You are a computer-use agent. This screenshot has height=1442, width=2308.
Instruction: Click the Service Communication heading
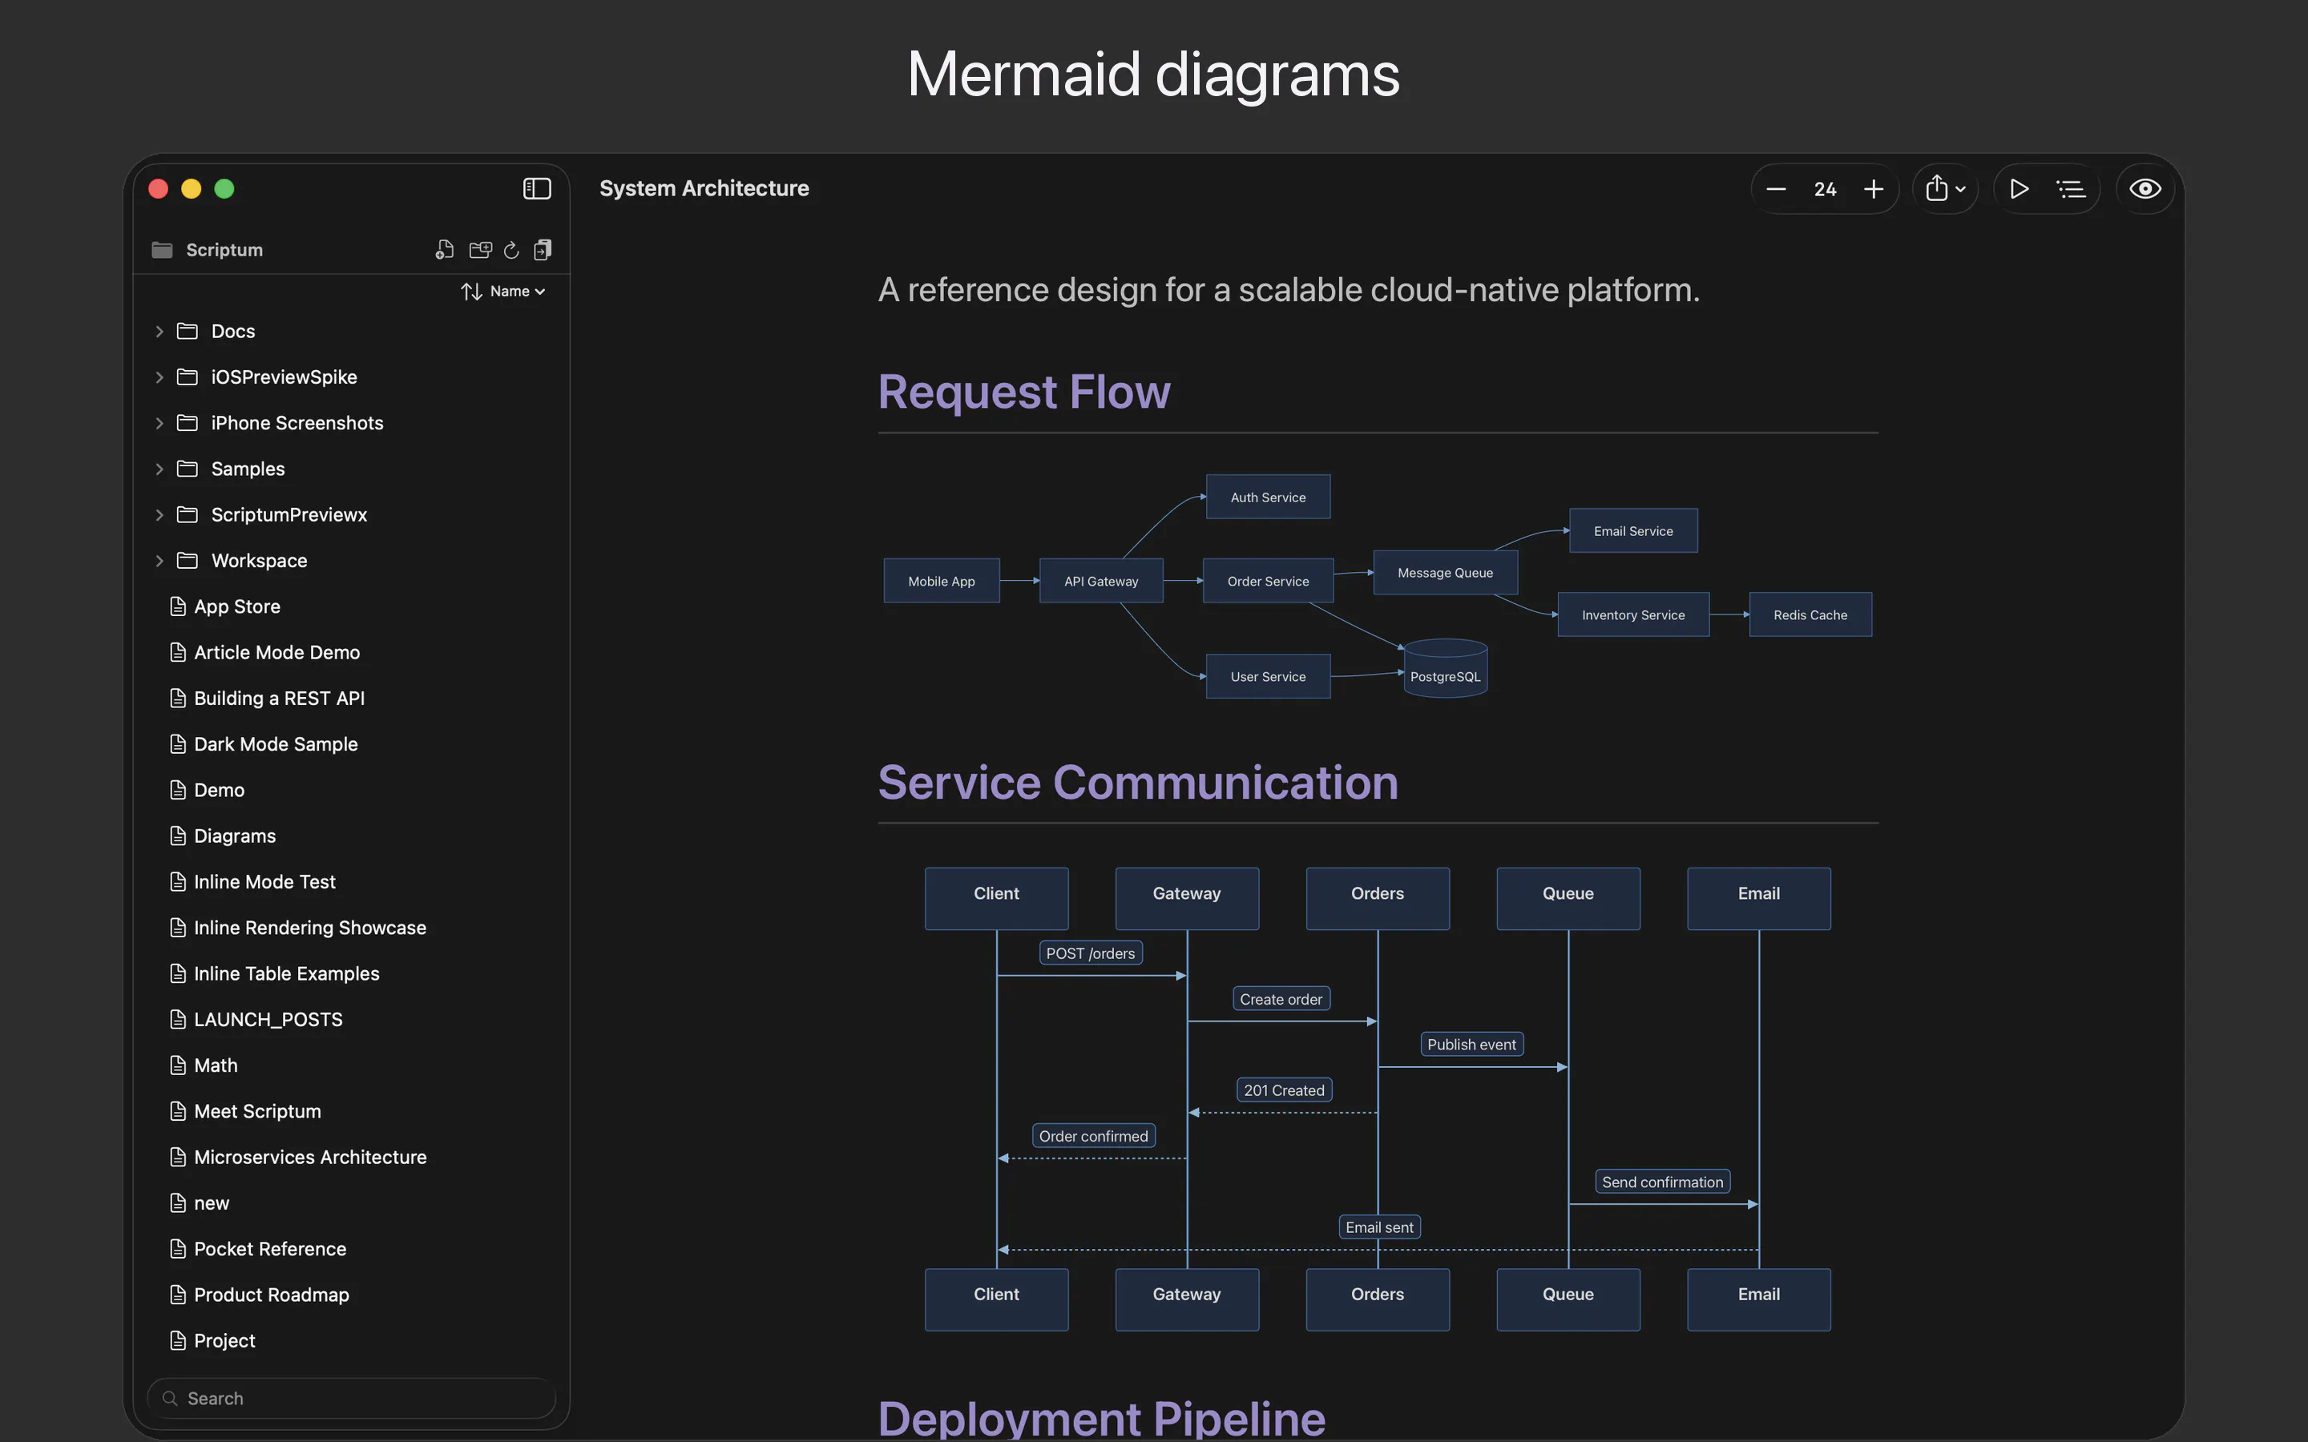1138,783
